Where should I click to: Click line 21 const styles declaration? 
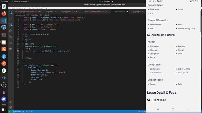(x=41, y=65)
